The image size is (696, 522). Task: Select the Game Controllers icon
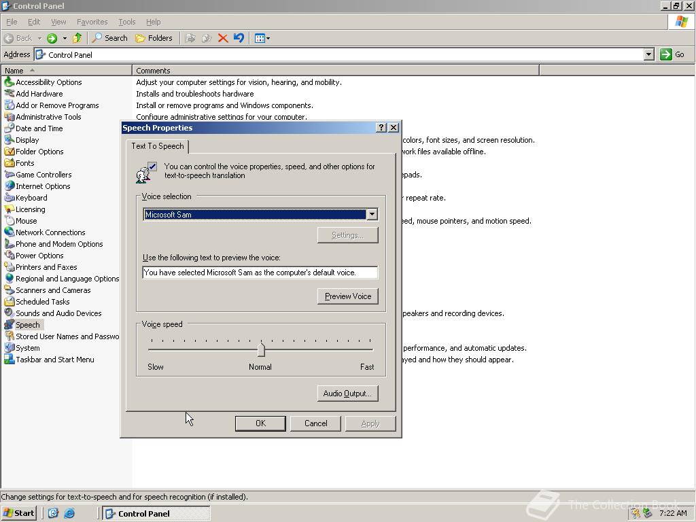click(x=10, y=175)
